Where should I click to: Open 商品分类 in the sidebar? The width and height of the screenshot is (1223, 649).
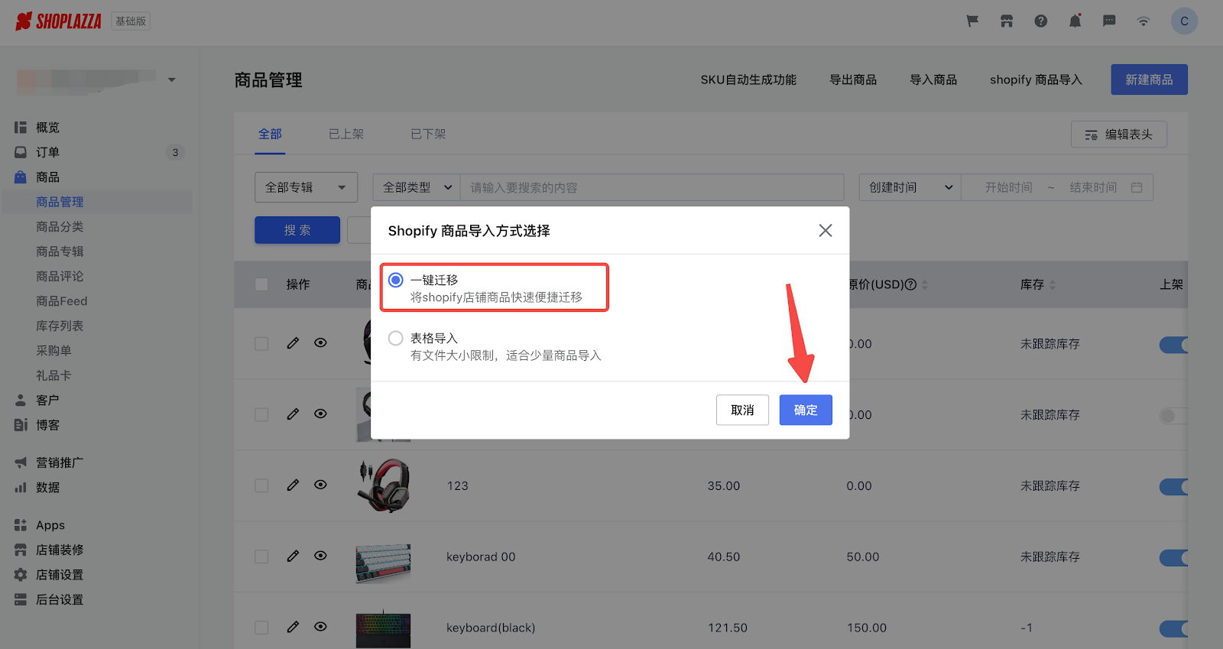(x=60, y=227)
